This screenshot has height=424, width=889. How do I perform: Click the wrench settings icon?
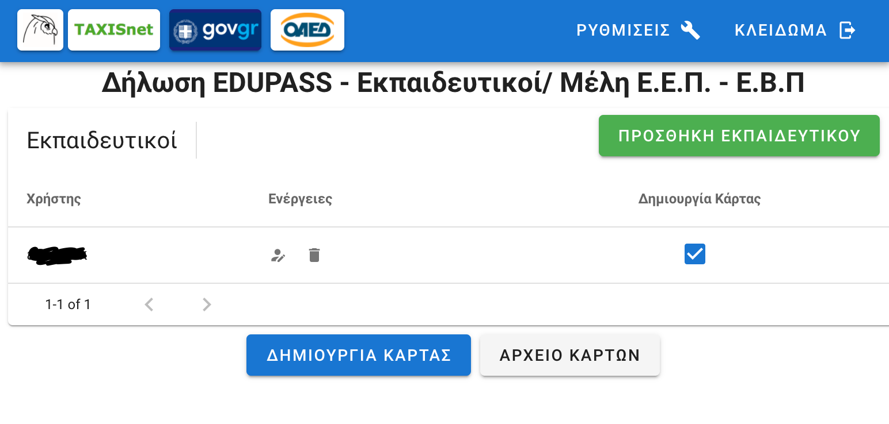[690, 30]
